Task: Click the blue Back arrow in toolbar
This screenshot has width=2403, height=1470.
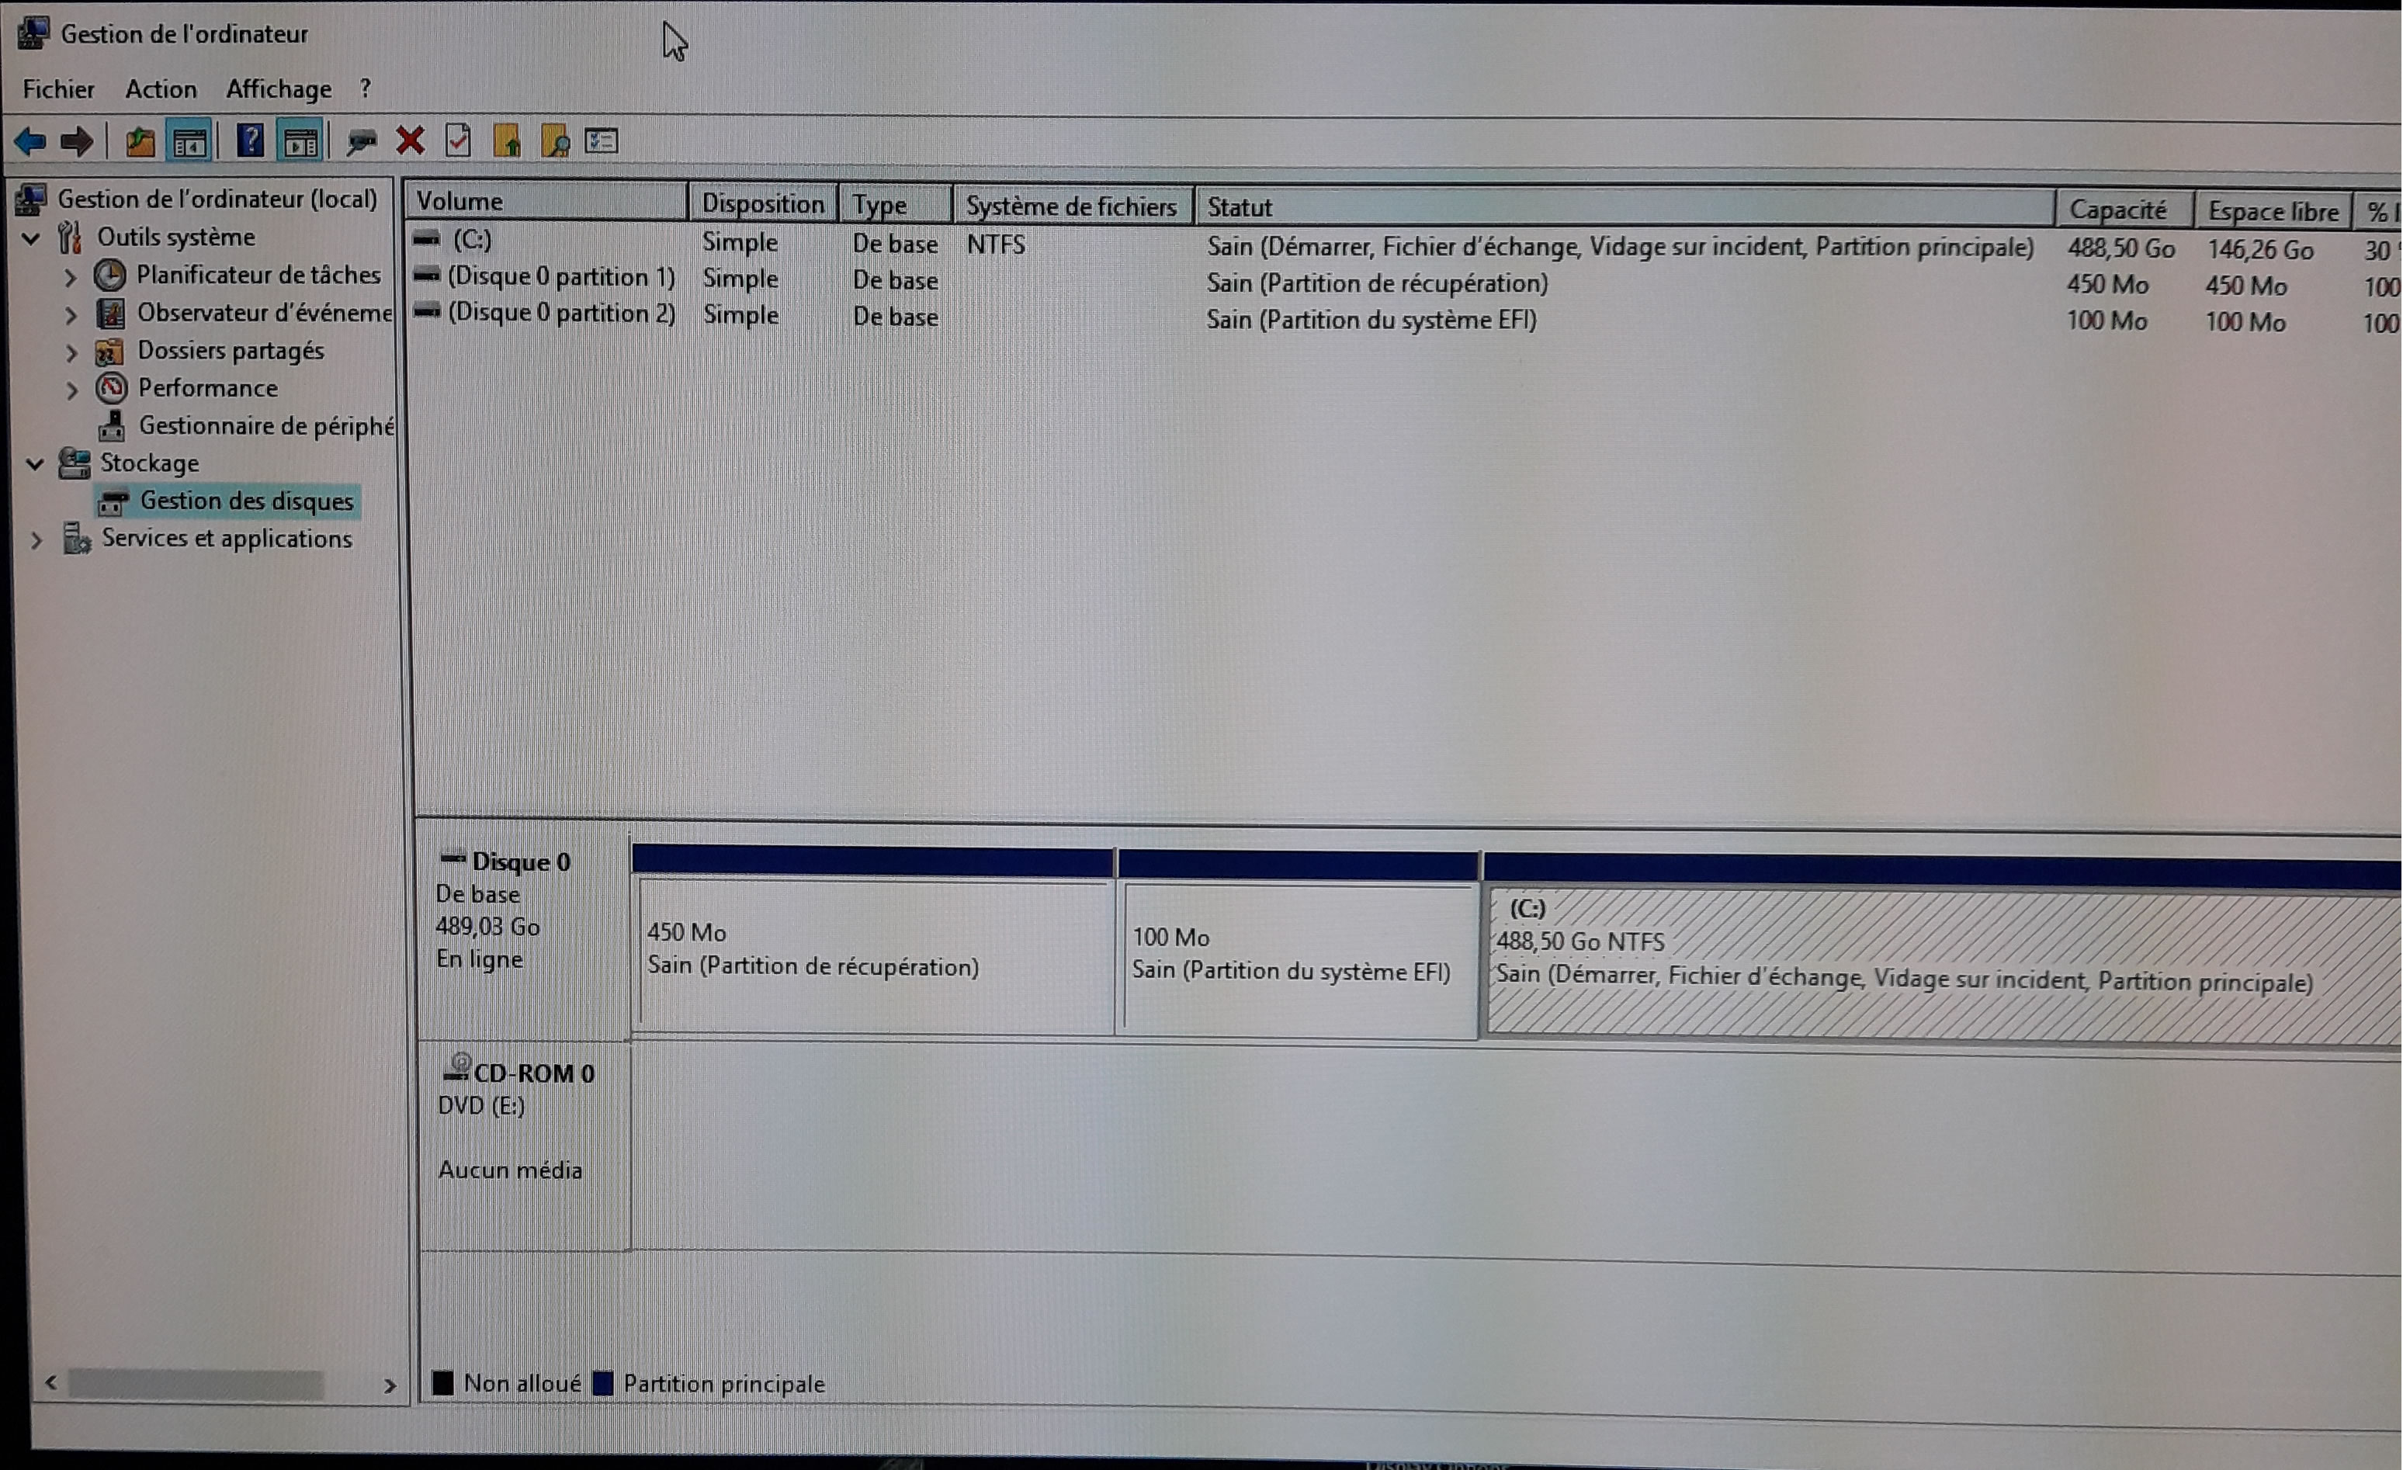Action: click(x=30, y=142)
